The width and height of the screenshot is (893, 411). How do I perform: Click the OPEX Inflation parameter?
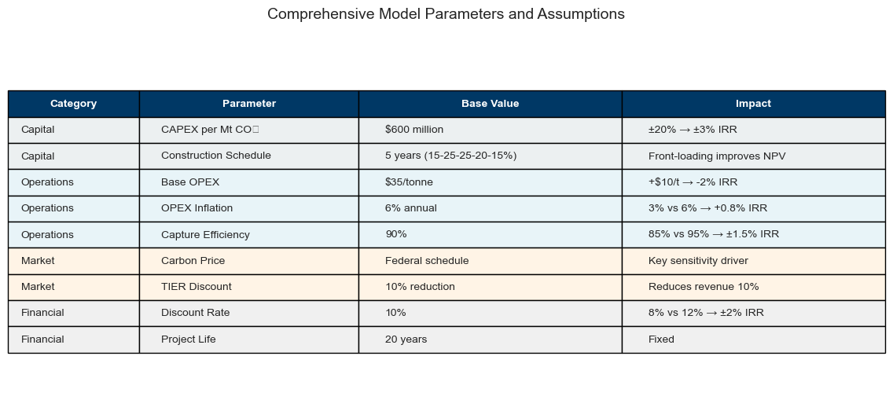pos(197,208)
